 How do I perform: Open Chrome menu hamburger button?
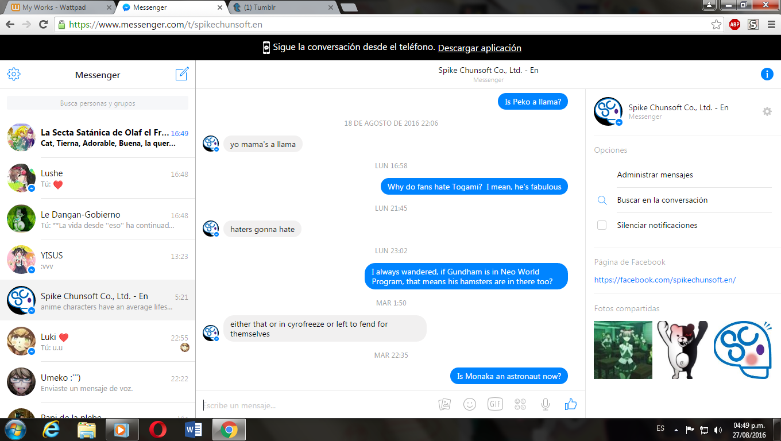tap(770, 25)
